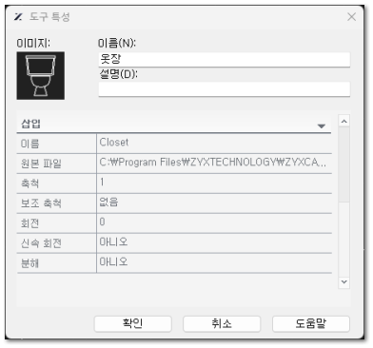Confirm with the 확인 button
Image resolution: width=373 pixels, height=348 pixels.
(x=133, y=323)
